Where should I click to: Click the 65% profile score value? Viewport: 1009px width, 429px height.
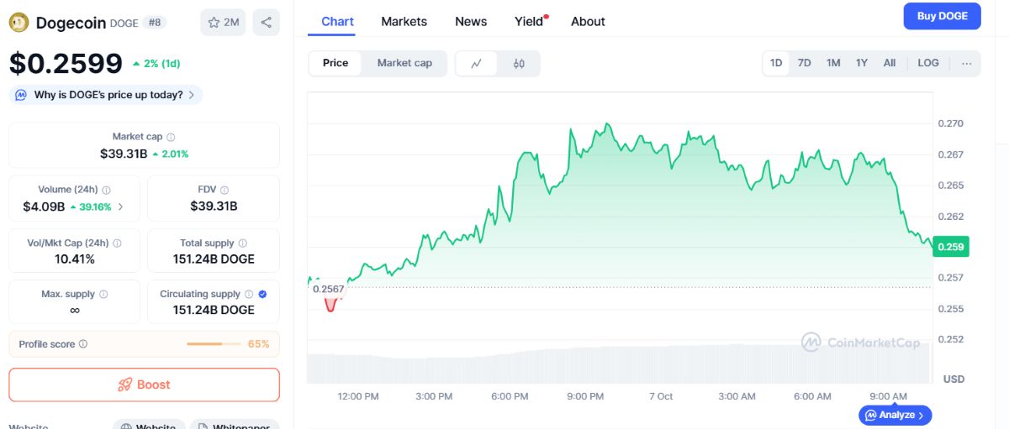pos(258,344)
